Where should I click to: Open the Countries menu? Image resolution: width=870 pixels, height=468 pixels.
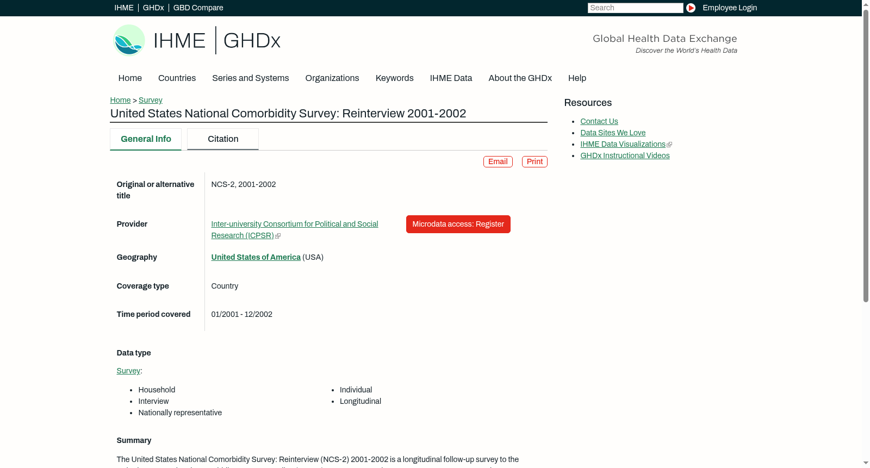[x=177, y=78]
